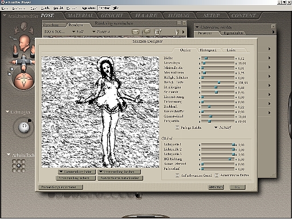Open the Scharf brush type dropdown
This screenshot has height=219, width=292.
point(223,127)
